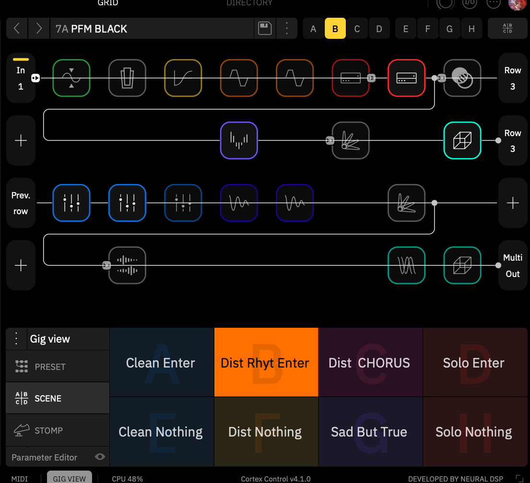Select the yellow compressor curve block
This screenshot has height=483, width=530.
click(183, 78)
